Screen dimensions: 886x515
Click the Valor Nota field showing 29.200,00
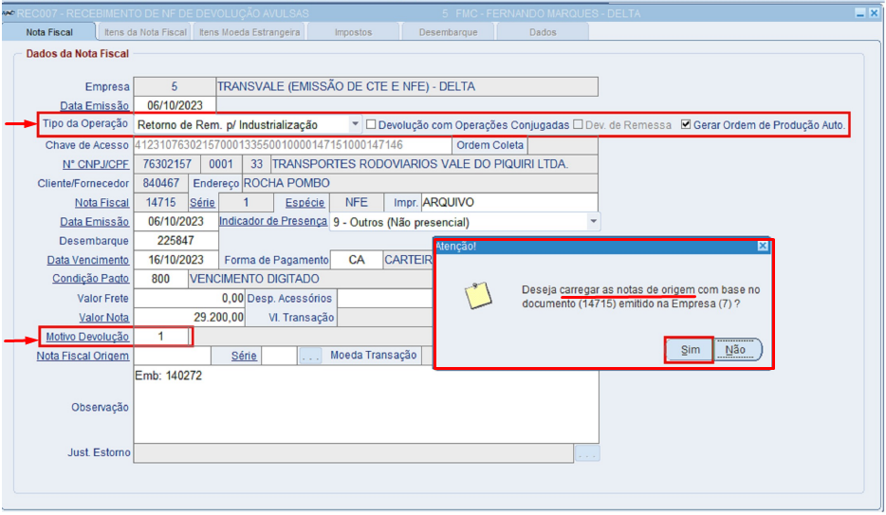click(190, 318)
